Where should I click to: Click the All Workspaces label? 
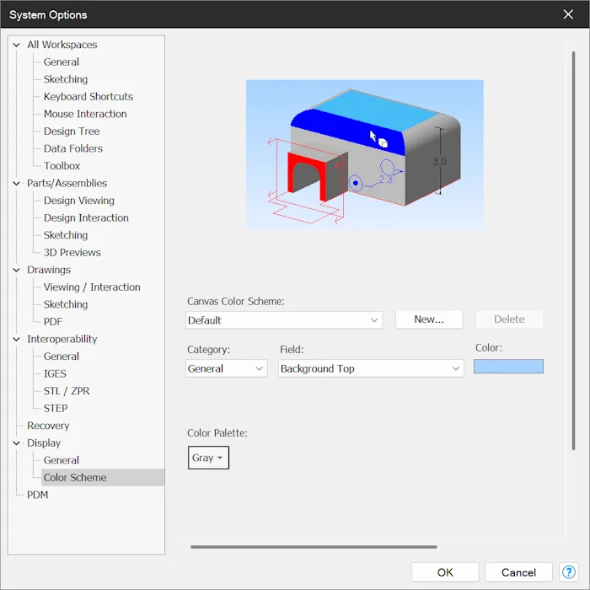62,45
